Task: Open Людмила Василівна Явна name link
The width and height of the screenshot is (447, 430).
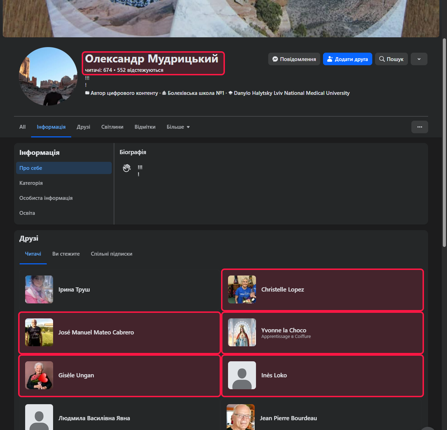Action: (x=94, y=418)
